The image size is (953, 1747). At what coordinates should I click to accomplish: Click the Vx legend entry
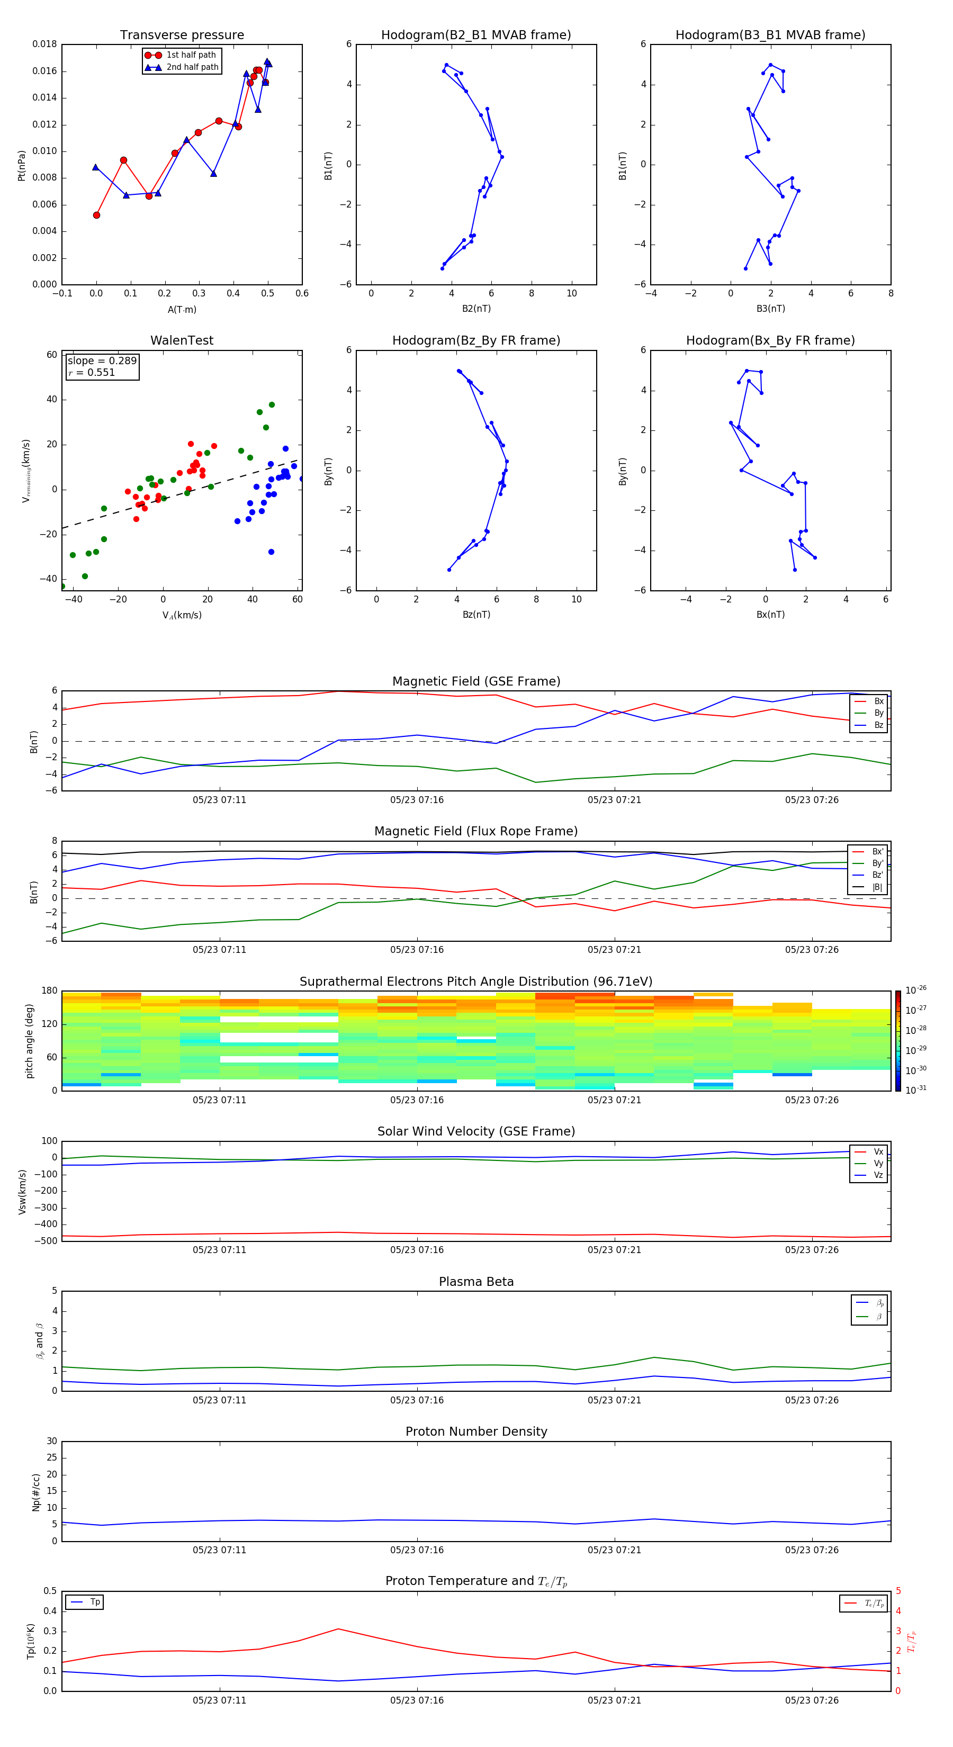tap(869, 1151)
